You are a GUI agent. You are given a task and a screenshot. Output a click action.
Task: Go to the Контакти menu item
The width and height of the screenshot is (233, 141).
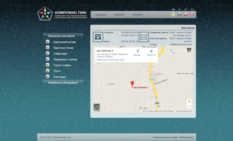137,15
